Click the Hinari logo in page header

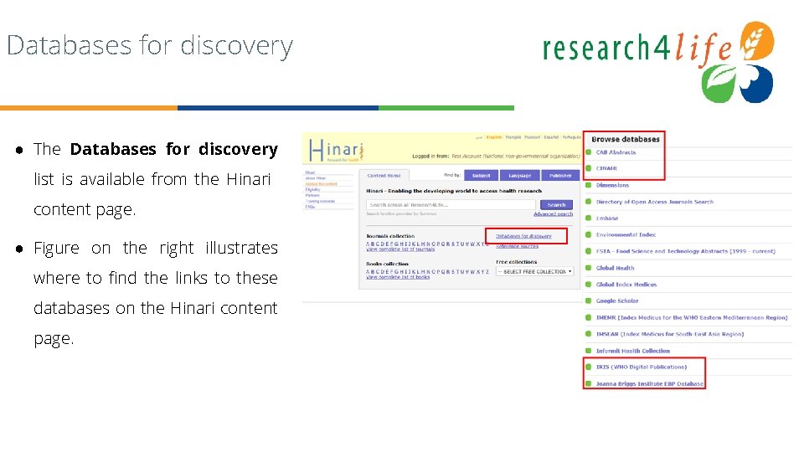pos(337,151)
